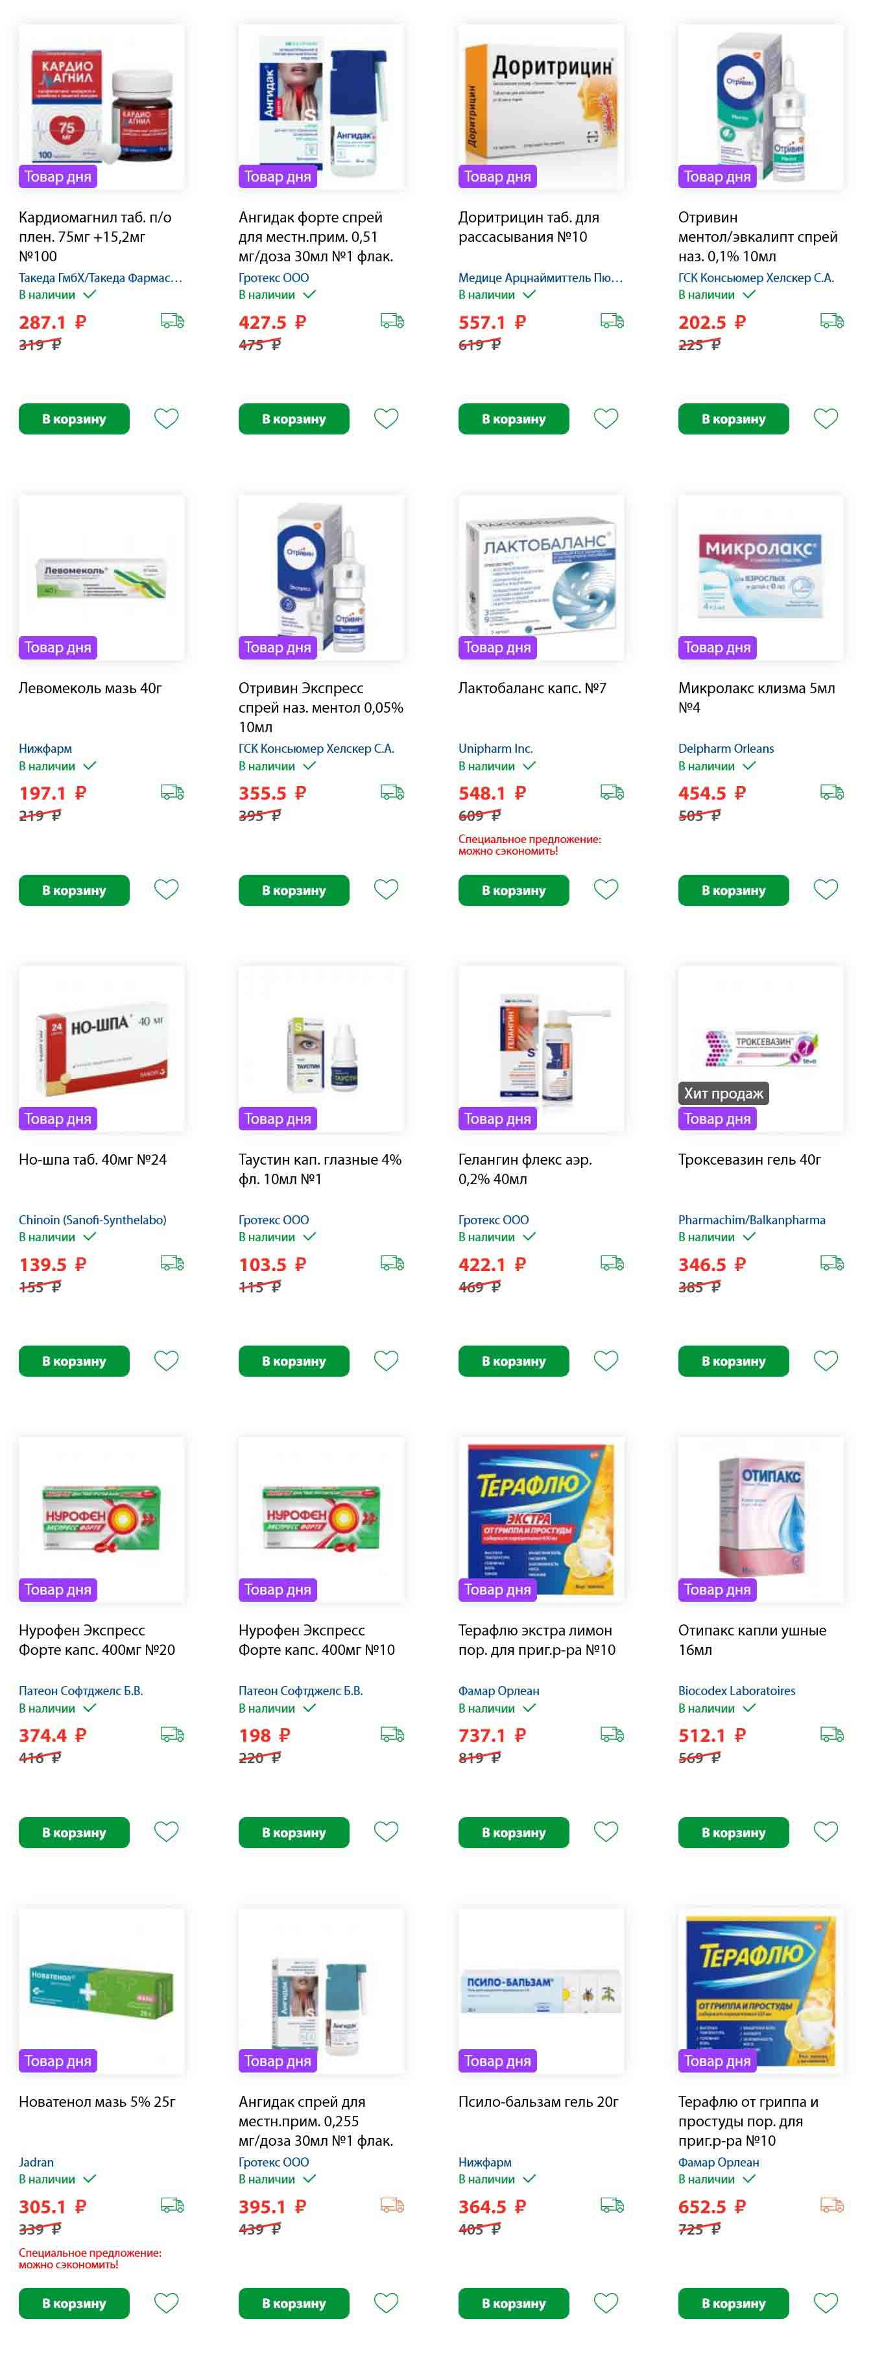Click Хит продаж badge on Троксевазин
The image size is (871, 2376).
723,1093
